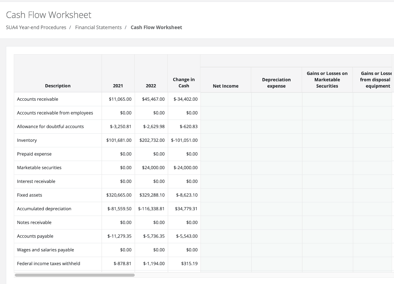
Task: Click the Net Income cell for Accounts payable
Action: pos(225,236)
